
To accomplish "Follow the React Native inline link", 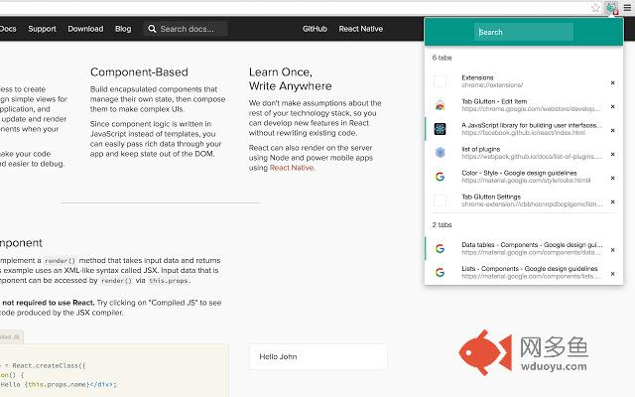I will click(292, 168).
